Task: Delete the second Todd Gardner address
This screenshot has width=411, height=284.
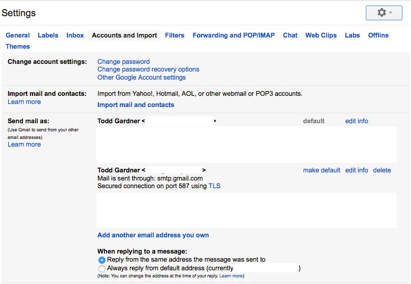Action: (x=382, y=170)
